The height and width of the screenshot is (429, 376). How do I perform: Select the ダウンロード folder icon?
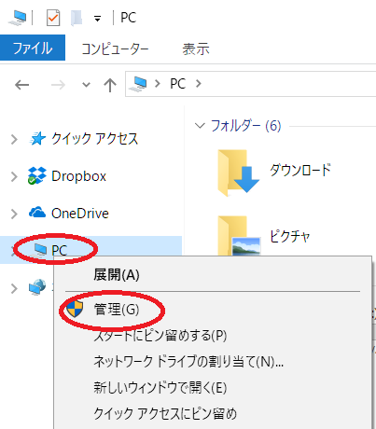pyautogui.click(x=239, y=173)
